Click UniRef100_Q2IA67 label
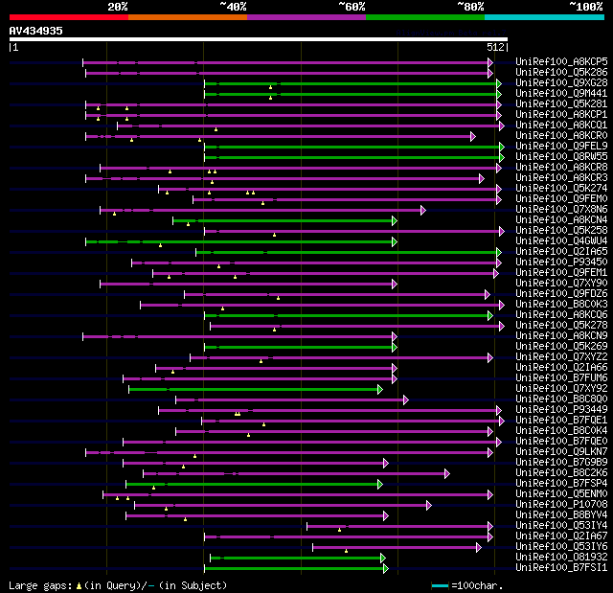 (561, 536)
